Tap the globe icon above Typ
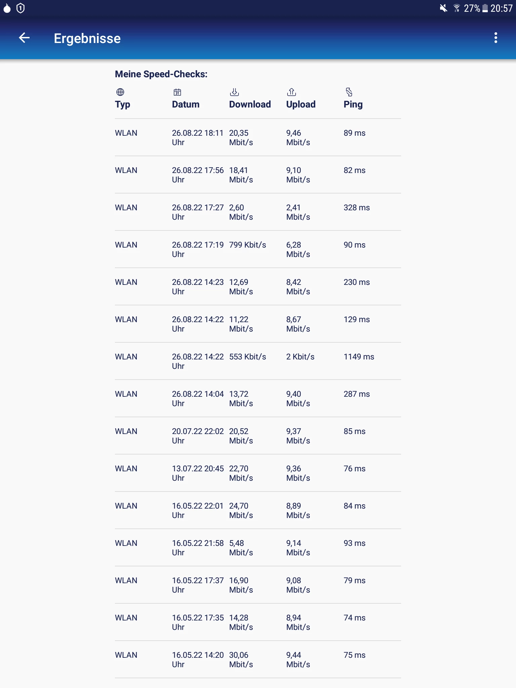The width and height of the screenshot is (516, 688). click(x=120, y=92)
